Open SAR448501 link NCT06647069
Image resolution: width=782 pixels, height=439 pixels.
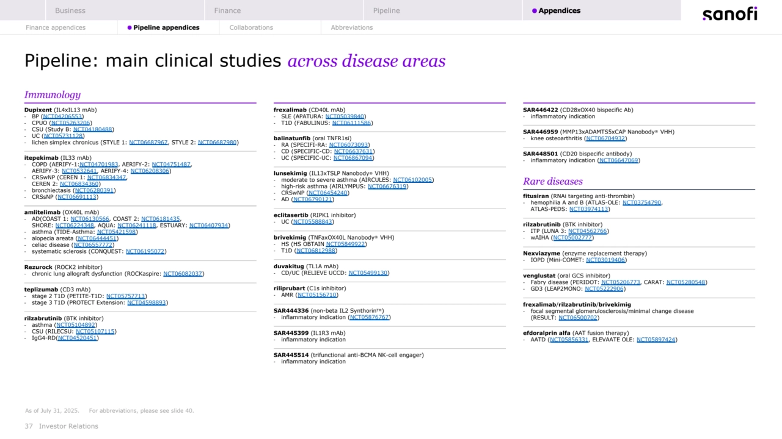click(x=619, y=160)
